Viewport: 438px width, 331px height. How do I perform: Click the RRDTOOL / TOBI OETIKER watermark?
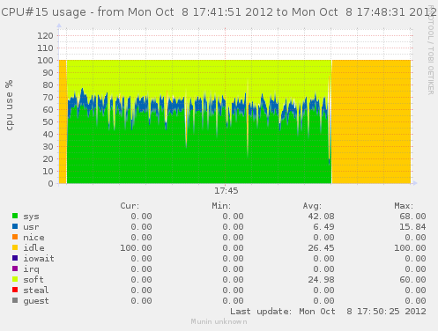click(x=431, y=50)
